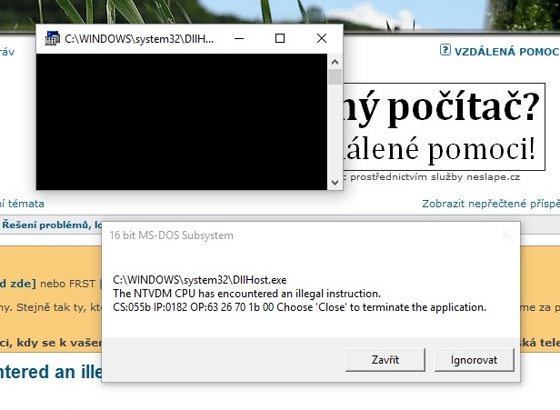Click the DllHost console window system icon

pos(51,39)
